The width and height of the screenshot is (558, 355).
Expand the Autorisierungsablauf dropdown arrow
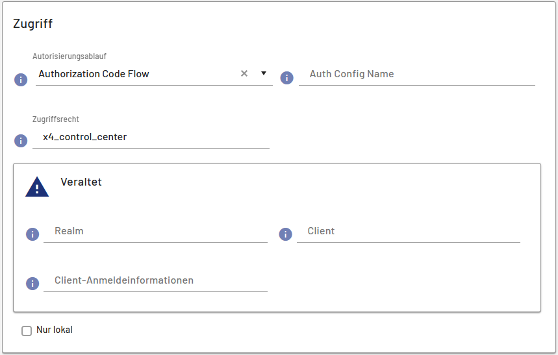tap(264, 73)
